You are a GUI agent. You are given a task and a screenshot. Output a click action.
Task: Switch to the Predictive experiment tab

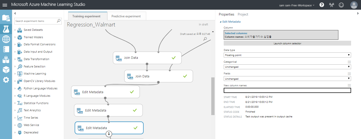point(126,16)
